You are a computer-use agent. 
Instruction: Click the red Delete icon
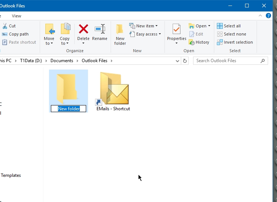click(x=83, y=30)
